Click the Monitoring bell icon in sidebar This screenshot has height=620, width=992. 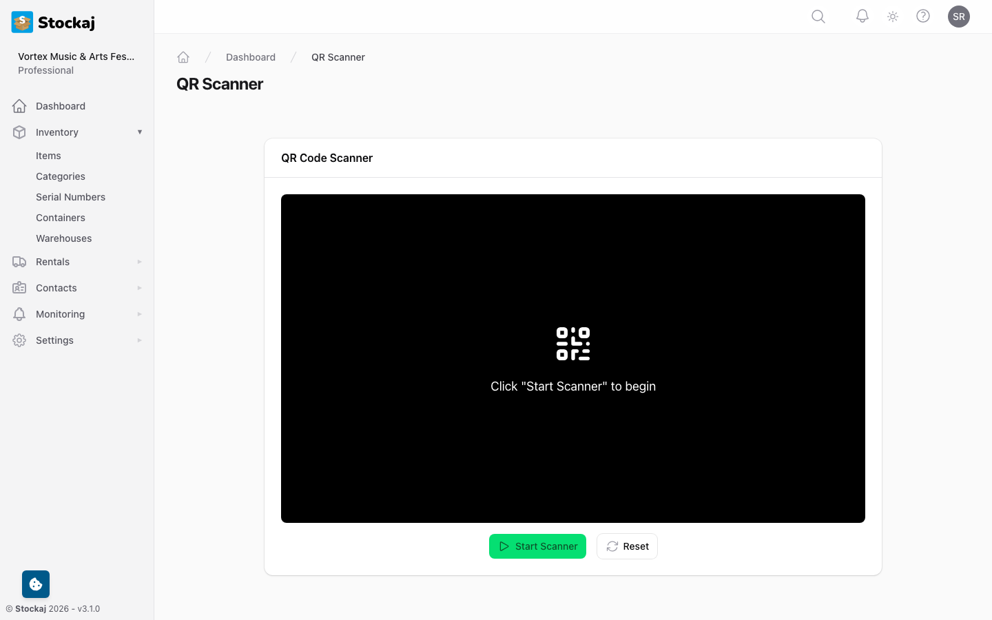[x=19, y=314]
